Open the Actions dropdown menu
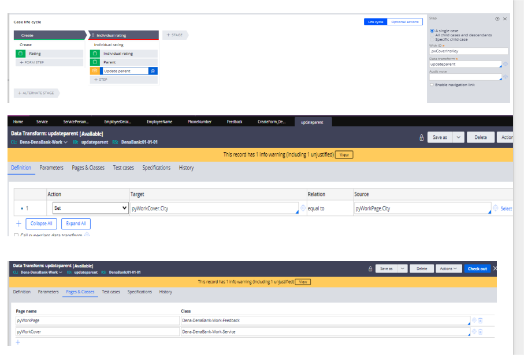524x355 pixels. (x=448, y=269)
